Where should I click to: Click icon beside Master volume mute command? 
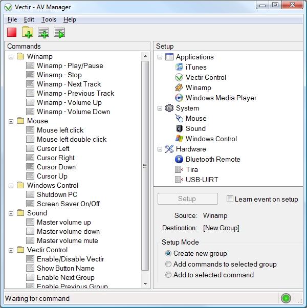(x=30, y=240)
